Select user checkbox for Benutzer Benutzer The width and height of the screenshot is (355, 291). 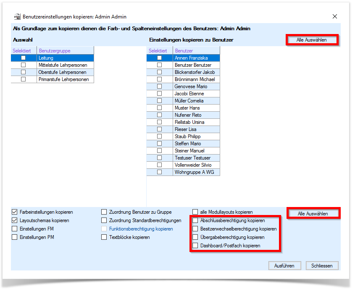point(159,65)
